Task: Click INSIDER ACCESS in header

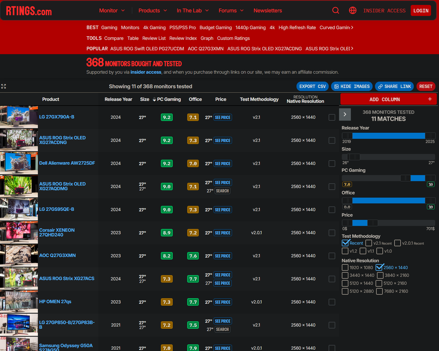Action: (x=384, y=10)
